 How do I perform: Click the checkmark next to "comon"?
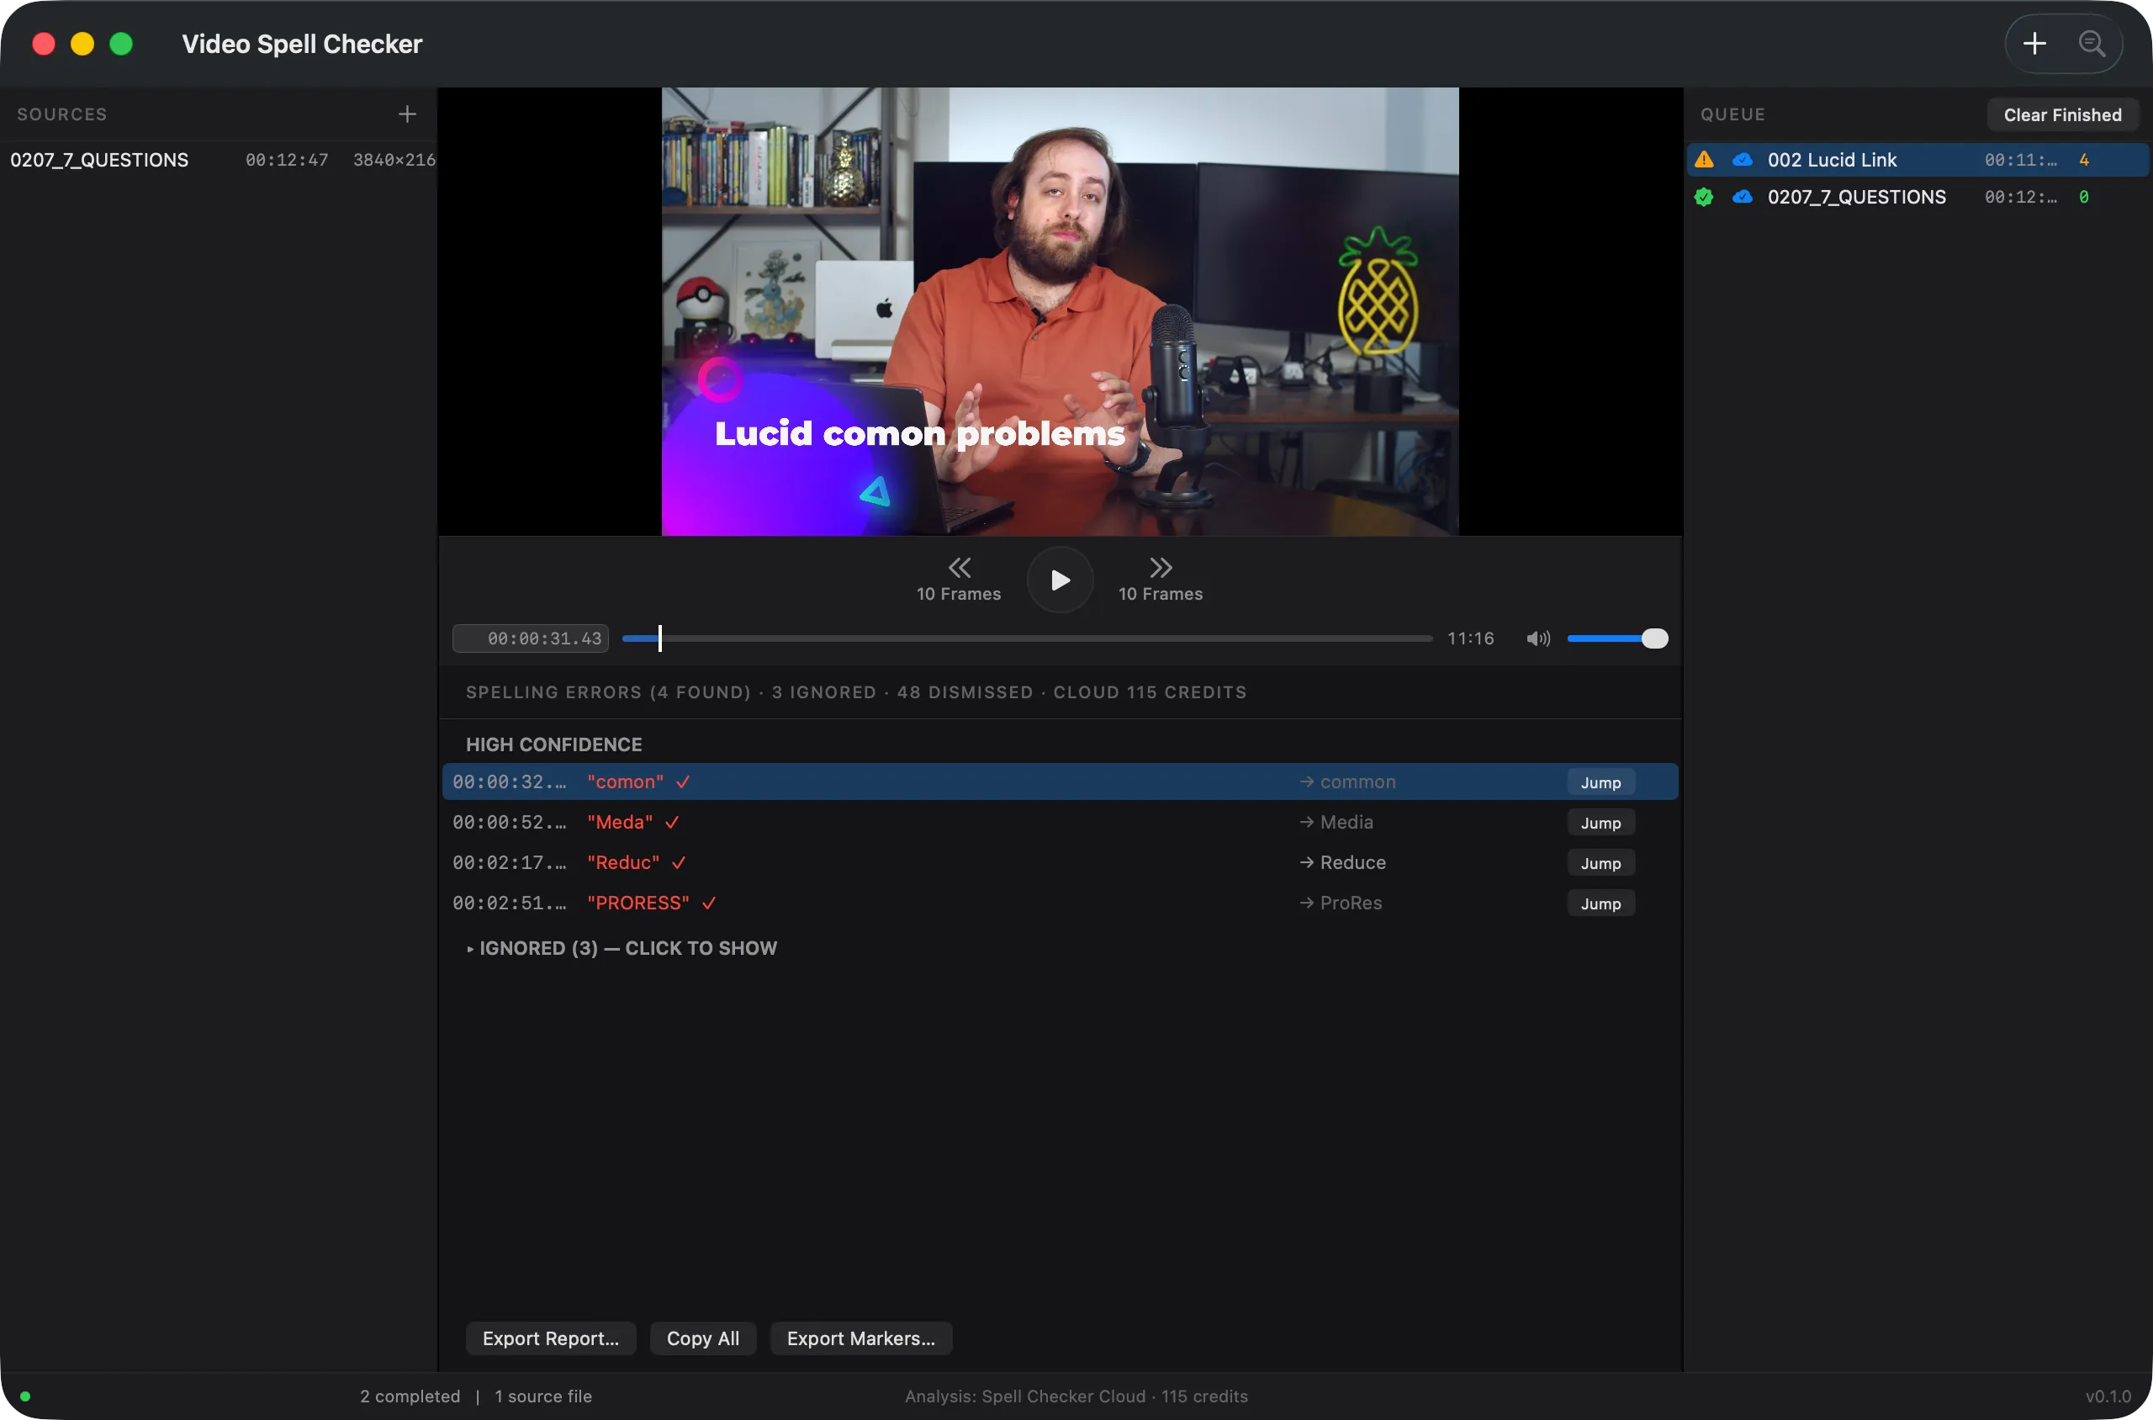click(684, 782)
